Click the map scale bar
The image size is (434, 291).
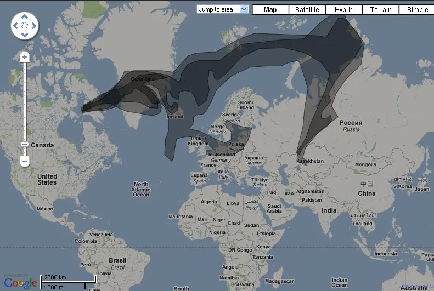pos(63,282)
